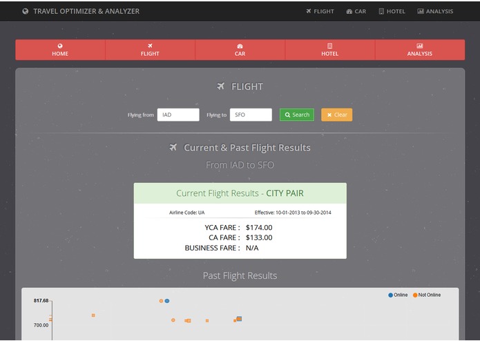The width and height of the screenshot is (480, 341).
Task: Select the HOTEL tab in red bar
Action: point(329,50)
